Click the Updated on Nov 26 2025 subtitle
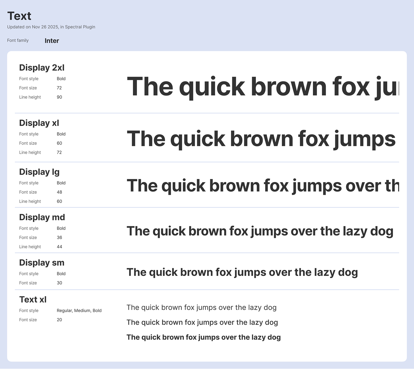The width and height of the screenshot is (414, 369). point(51,27)
